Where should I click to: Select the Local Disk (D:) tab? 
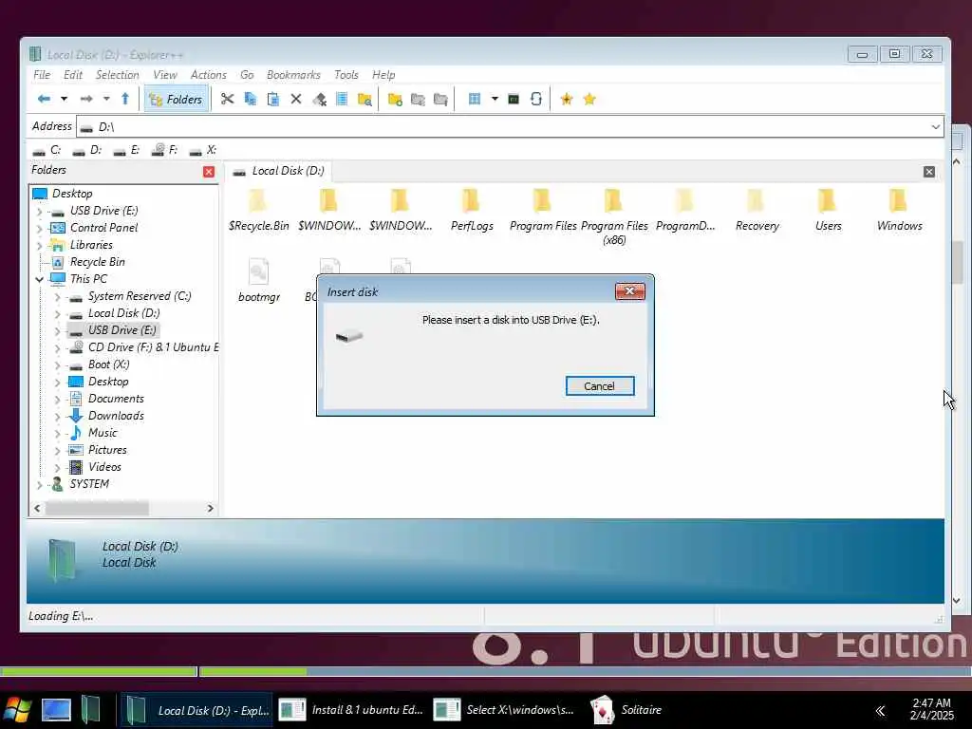click(x=278, y=171)
